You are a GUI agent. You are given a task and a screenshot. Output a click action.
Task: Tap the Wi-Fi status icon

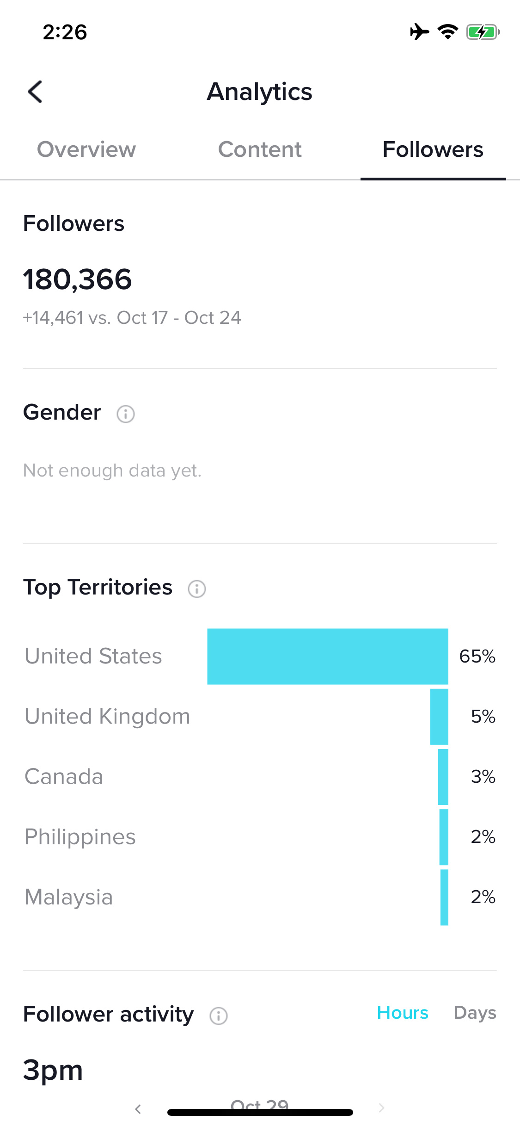click(447, 32)
